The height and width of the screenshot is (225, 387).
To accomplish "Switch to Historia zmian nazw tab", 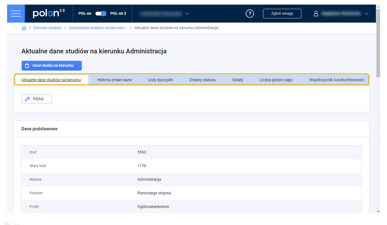I will (114, 80).
